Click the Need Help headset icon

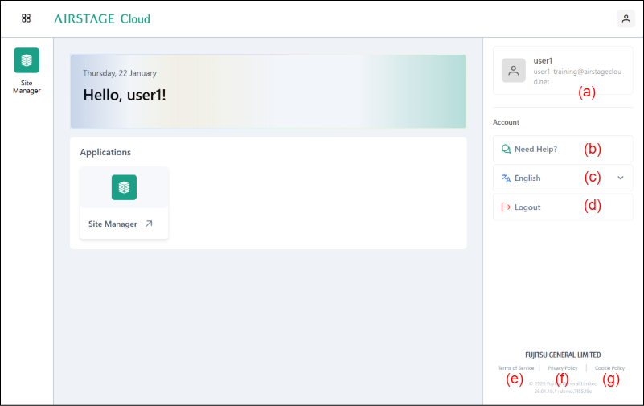(506, 149)
